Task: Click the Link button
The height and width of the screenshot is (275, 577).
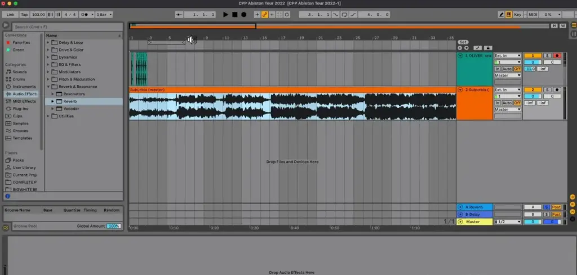Action: click(10, 14)
